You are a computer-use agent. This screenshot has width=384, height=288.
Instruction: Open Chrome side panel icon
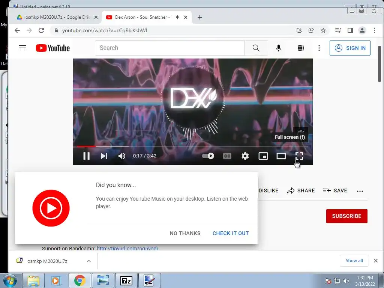pyautogui.click(x=350, y=30)
